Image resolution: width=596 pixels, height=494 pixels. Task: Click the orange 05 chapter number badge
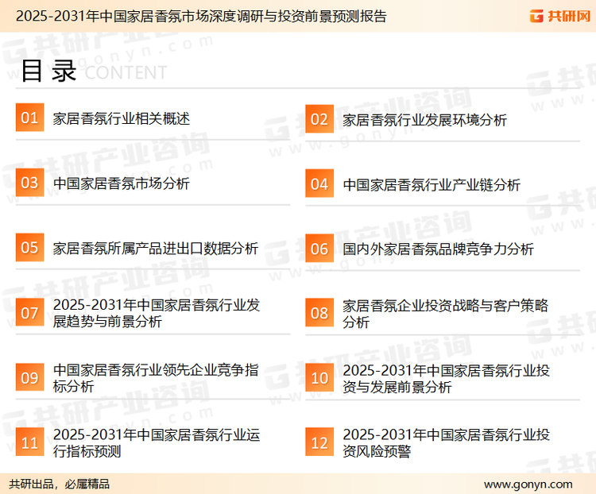pyautogui.click(x=29, y=247)
